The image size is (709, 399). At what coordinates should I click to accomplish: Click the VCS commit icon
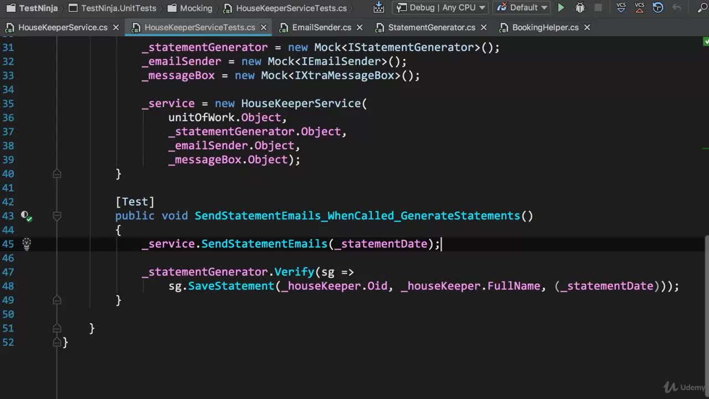click(x=639, y=8)
